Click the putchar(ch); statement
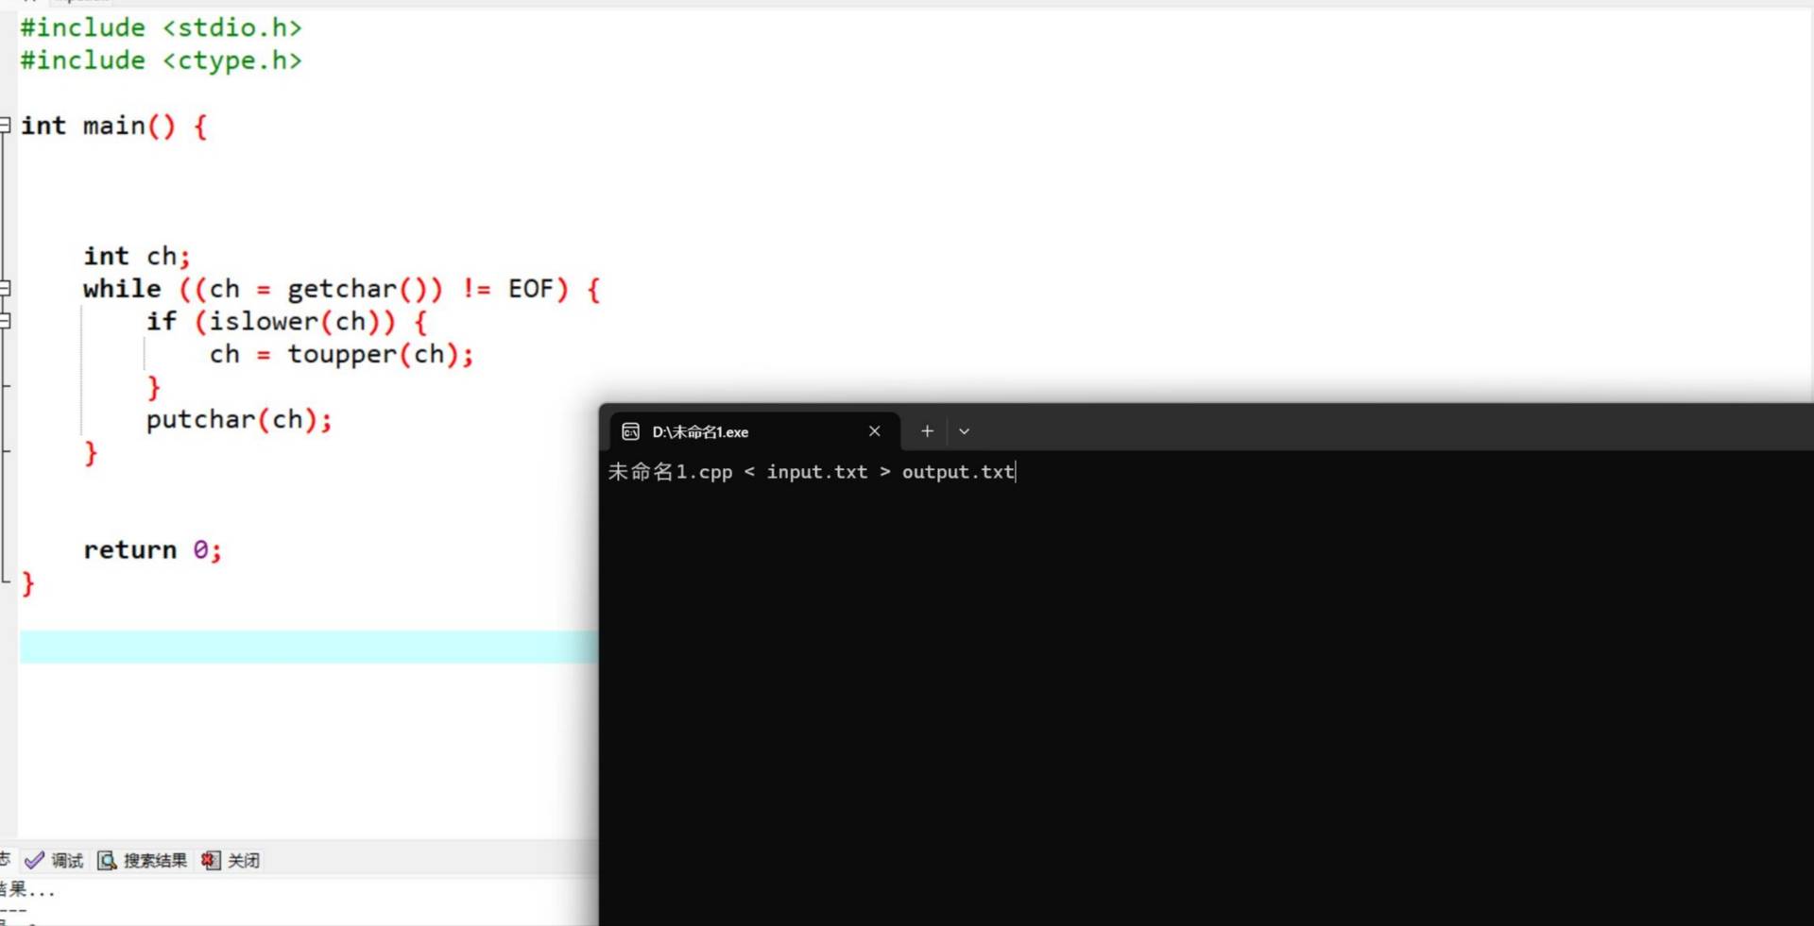 pyautogui.click(x=239, y=419)
